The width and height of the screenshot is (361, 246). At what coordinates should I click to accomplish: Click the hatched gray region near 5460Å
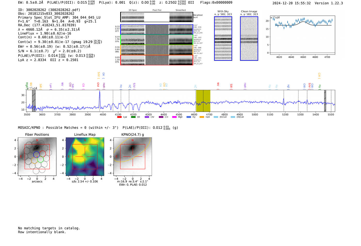click(x=325, y=101)
